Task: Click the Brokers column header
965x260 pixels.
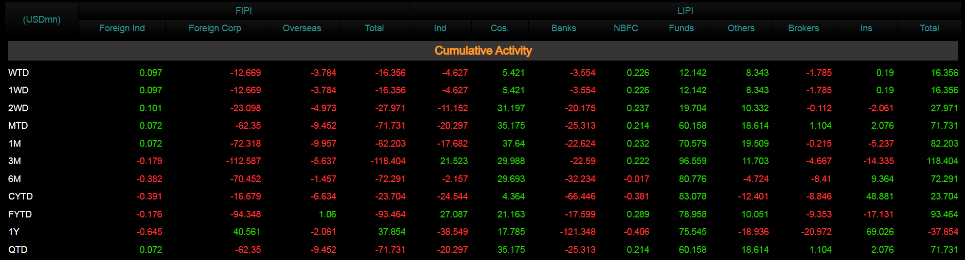Action: [803, 28]
